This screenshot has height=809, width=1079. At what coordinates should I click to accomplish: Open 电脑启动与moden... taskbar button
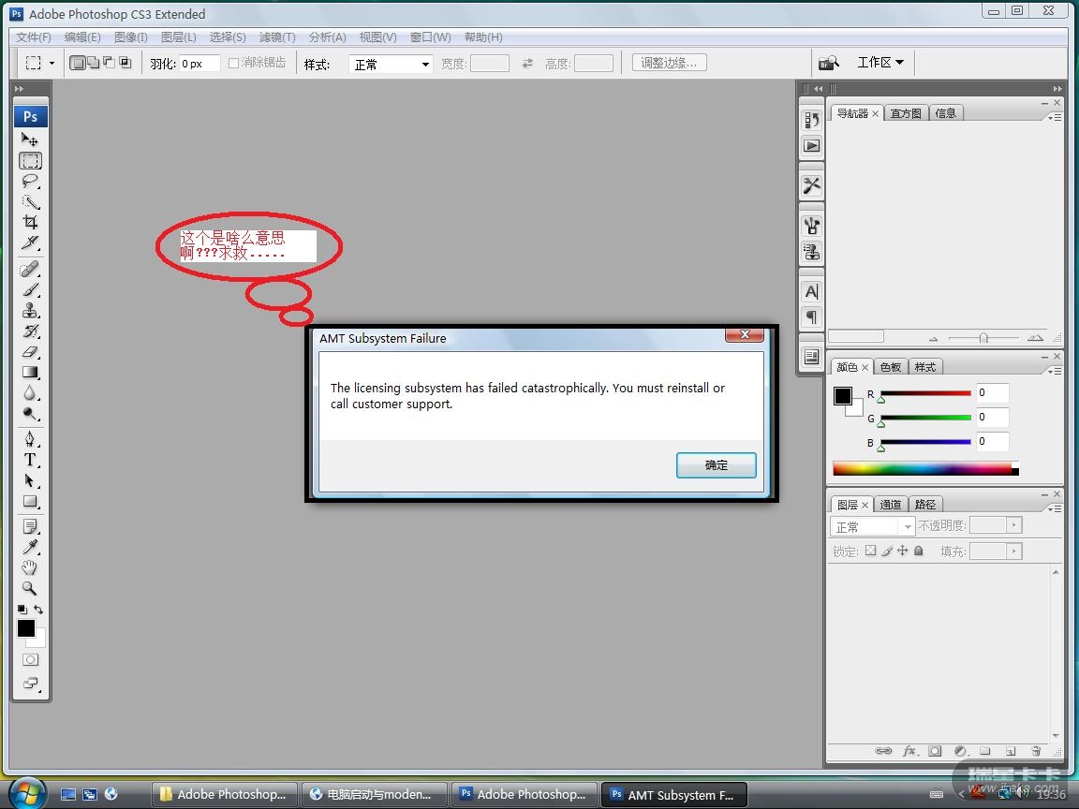pyautogui.click(x=374, y=795)
